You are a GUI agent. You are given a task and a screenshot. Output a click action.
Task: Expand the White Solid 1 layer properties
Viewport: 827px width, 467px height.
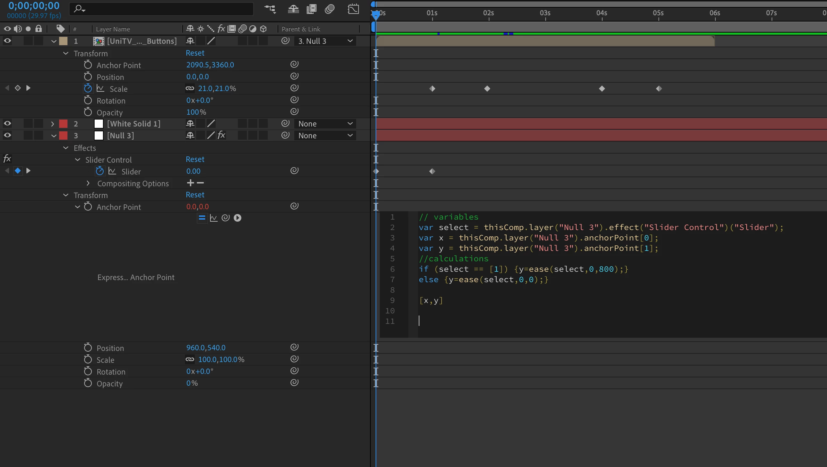53,124
